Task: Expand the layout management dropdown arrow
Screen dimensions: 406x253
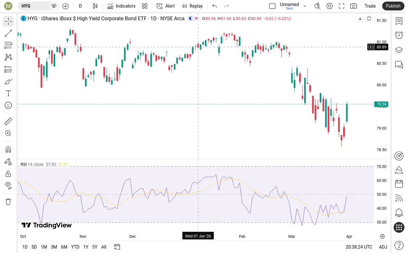Action: pyautogui.click(x=305, y=6)
